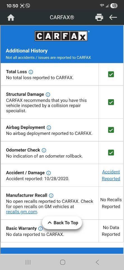Open Android recent apps button

(x=28, y=262)
